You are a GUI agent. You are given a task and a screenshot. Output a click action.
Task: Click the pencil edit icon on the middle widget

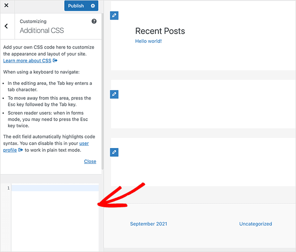[x=114, y=94]
